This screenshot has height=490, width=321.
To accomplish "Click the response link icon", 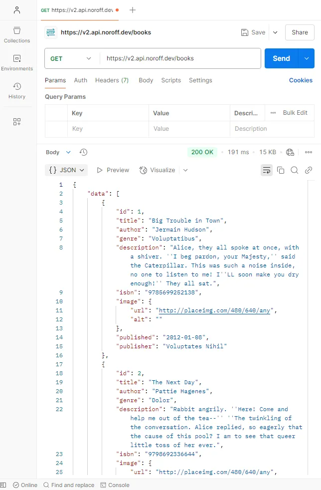I will 308,170.
